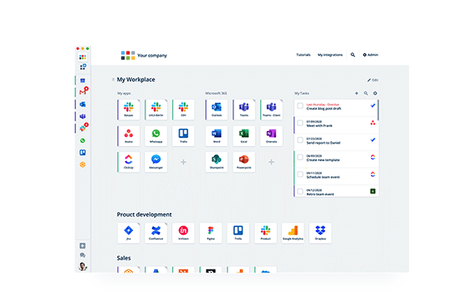This screenshot has width=455, height=293.
Task: Open the CXH Slack workspace tile
Action: [183, 109]
